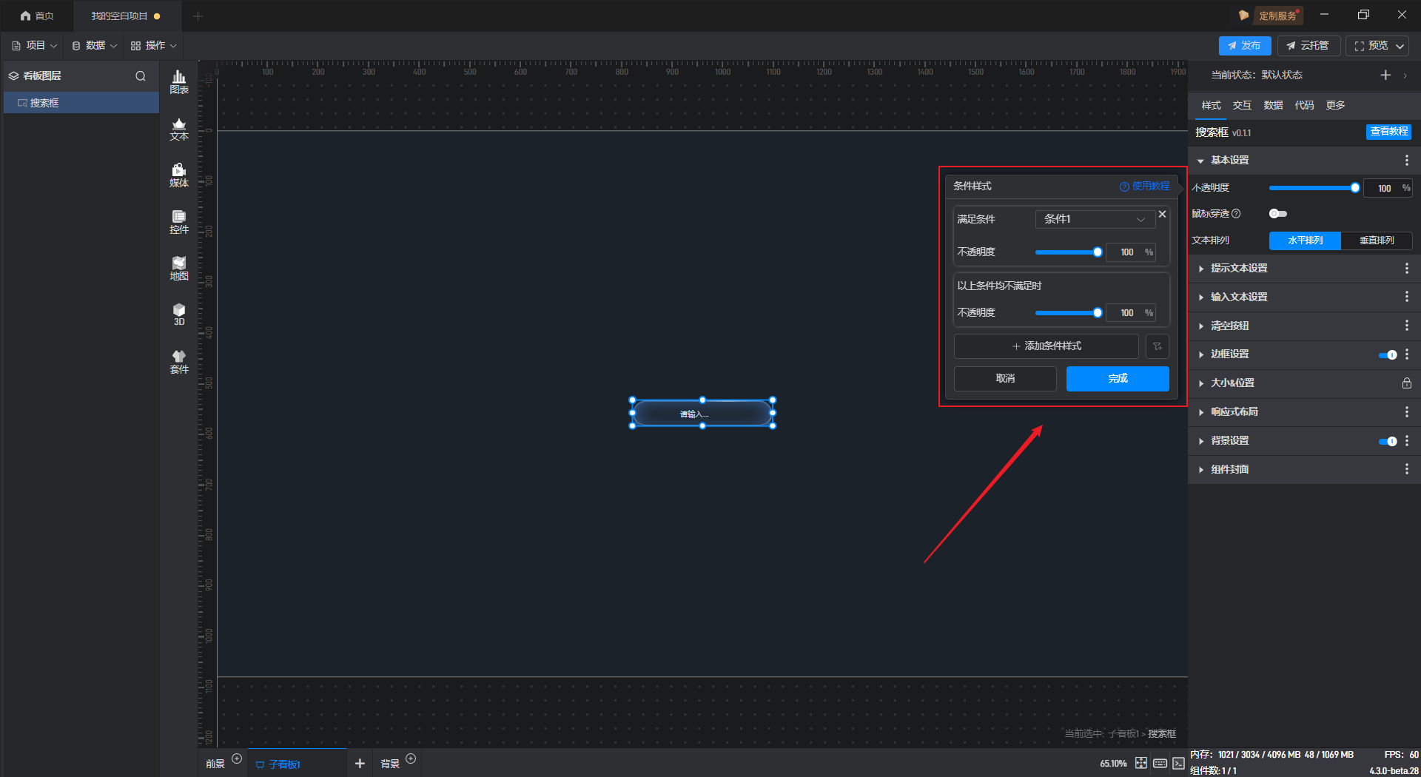Open the 预览 dropdown arrow
Viewport: 1421px width, 777px height.
click(1400, 46)
